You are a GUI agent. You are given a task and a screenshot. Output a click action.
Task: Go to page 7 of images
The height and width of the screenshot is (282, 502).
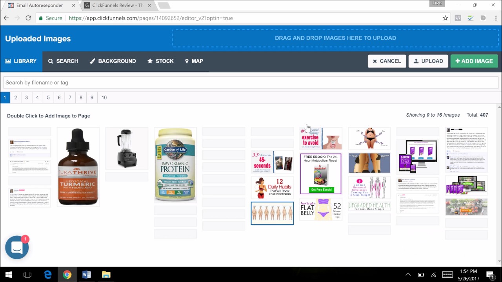click(70, 98)
